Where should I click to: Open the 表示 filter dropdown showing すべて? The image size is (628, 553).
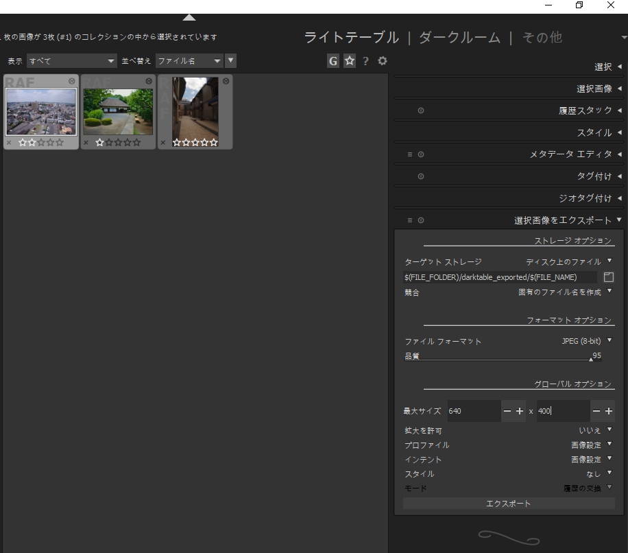[x=72, y=60]
